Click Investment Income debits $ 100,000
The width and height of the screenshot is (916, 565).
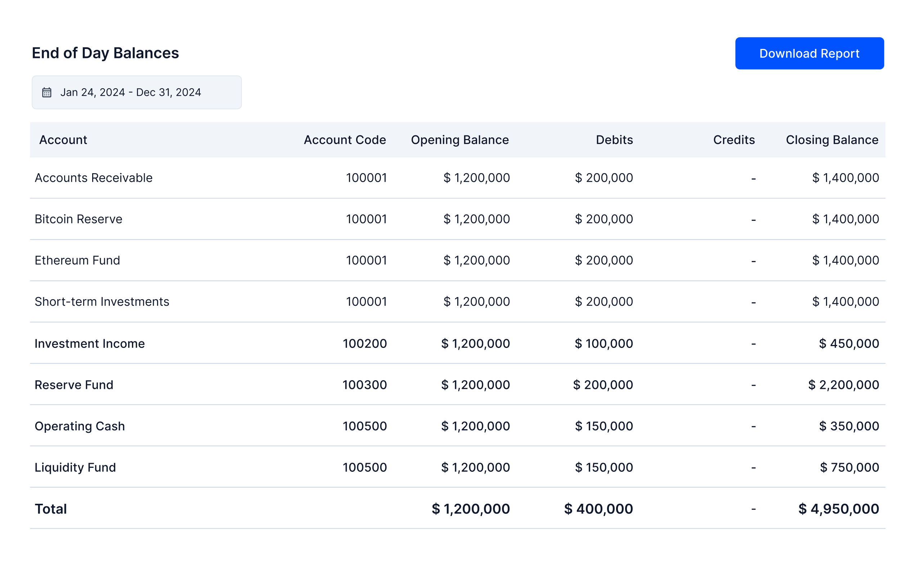tap(604, 344)
